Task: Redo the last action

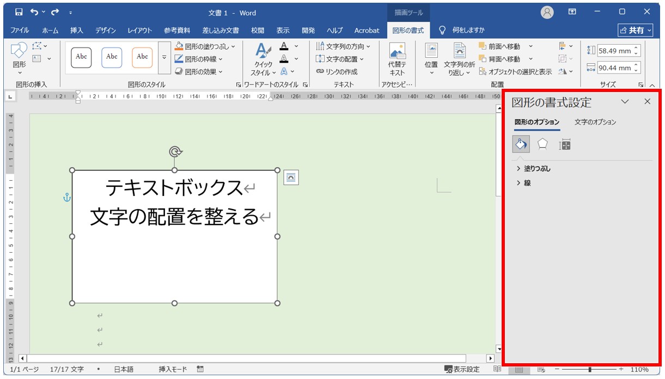Action: point(55,12)
